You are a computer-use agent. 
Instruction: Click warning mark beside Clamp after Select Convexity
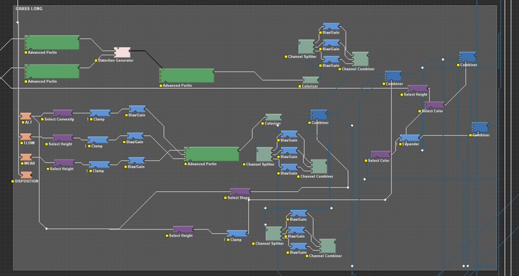[89, 119]
